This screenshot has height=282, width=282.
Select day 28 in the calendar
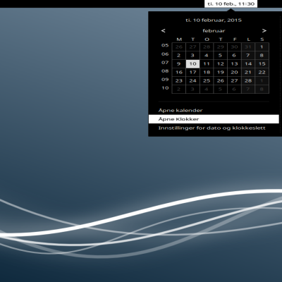[x=248, y=80]
